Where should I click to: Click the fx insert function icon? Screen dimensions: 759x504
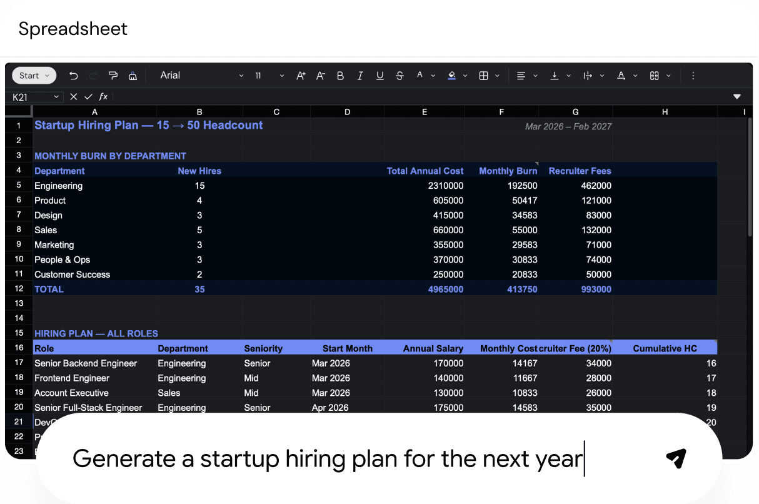(103, 97)
